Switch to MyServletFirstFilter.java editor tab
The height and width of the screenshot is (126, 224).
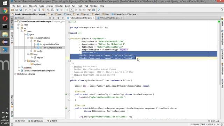click(x=110, y=18)
